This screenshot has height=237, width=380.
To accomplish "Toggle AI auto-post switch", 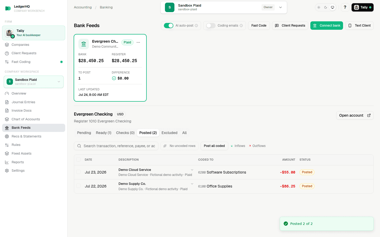I will point(169,26).
